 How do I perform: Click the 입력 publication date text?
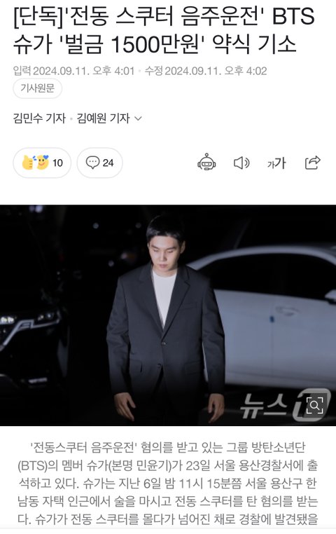point(73,71)
